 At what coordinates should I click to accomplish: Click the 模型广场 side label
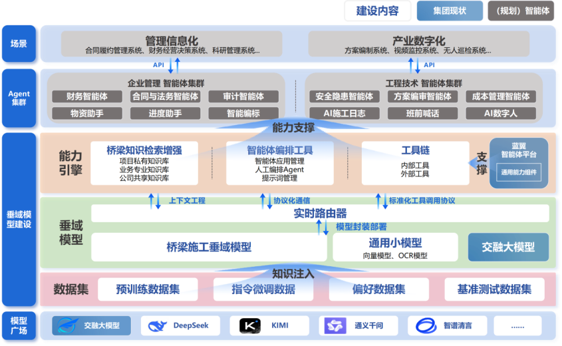pos(19,325)
